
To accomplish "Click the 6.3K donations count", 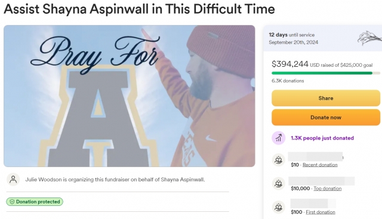I will [288, 81].
